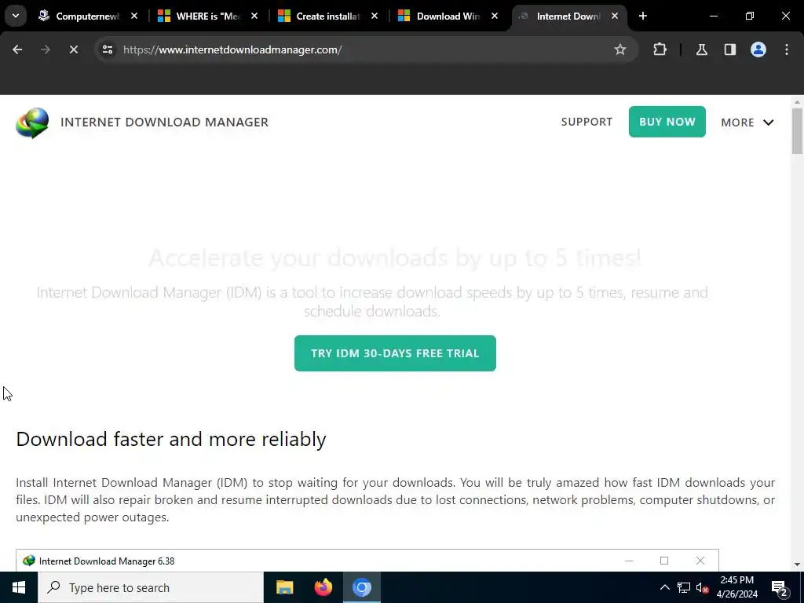
Task: Open Chrome Labs flask icon
Action: [701, 49]
